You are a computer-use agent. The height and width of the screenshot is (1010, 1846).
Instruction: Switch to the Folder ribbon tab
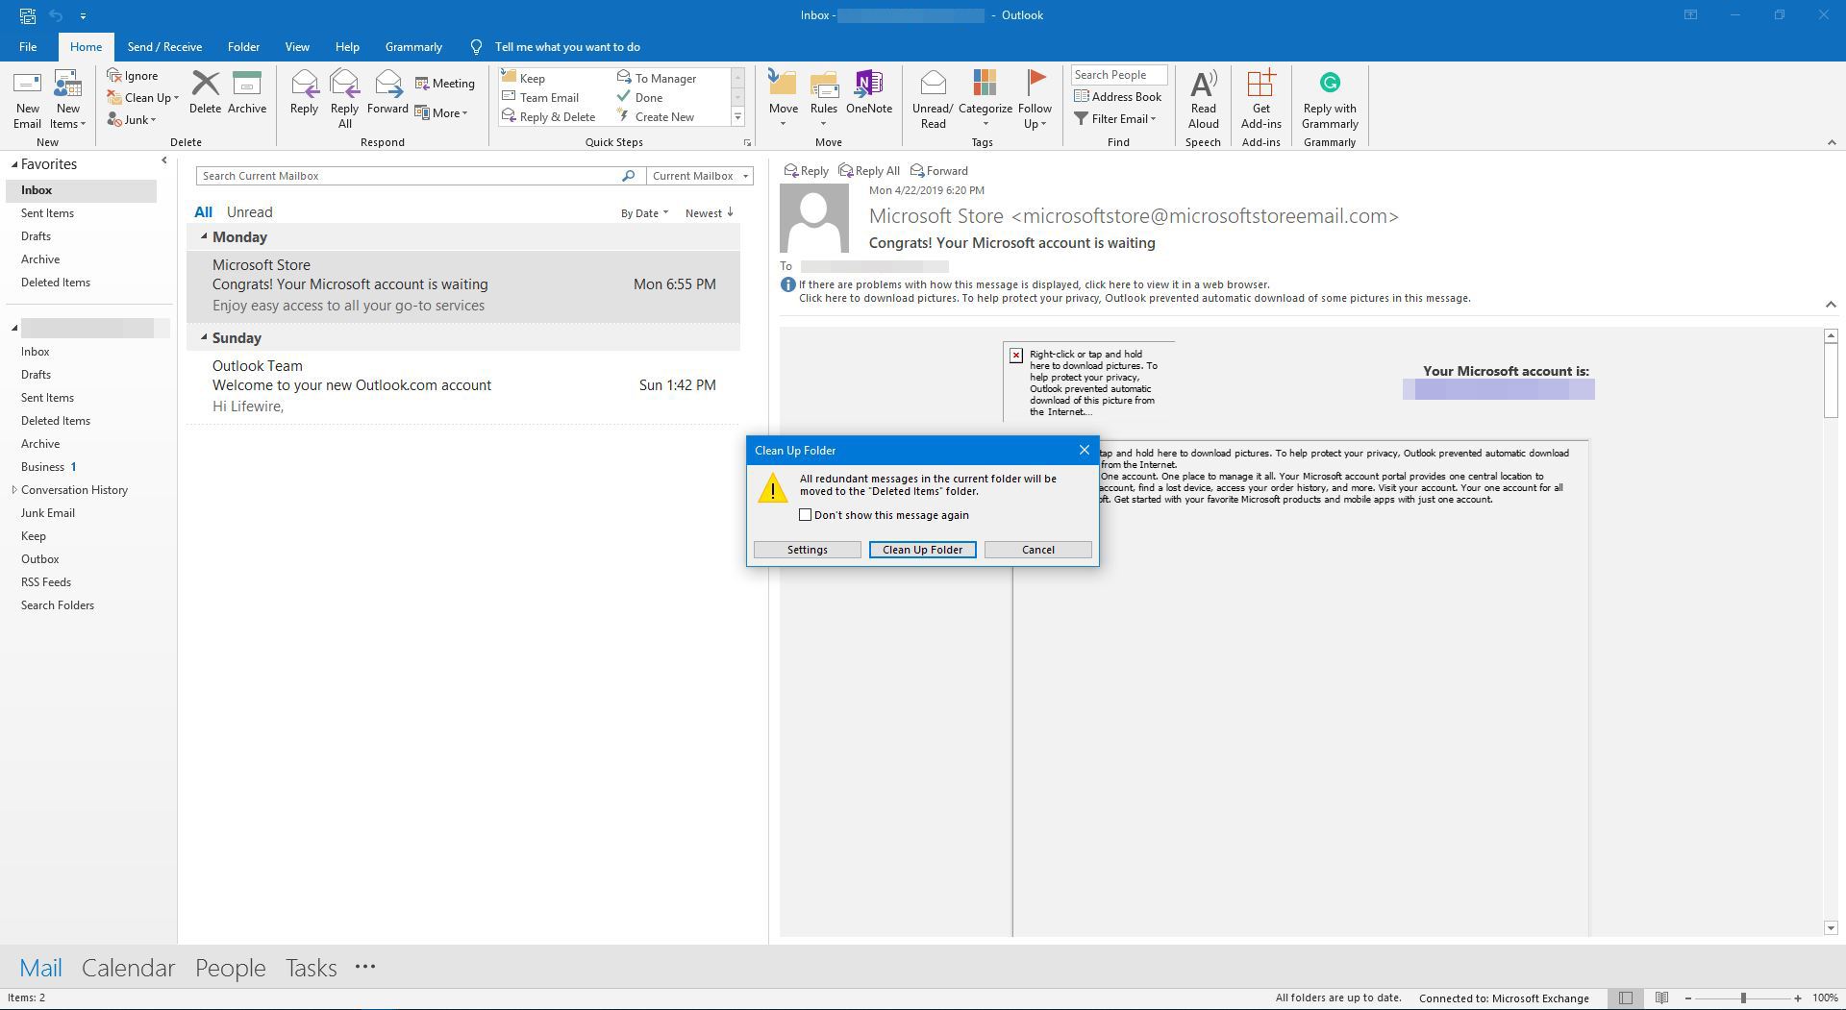tap(243, 46)
